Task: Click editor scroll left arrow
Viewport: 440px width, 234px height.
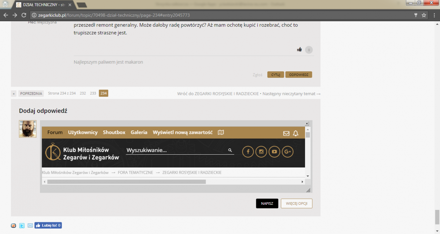Action: click(44, 182)
